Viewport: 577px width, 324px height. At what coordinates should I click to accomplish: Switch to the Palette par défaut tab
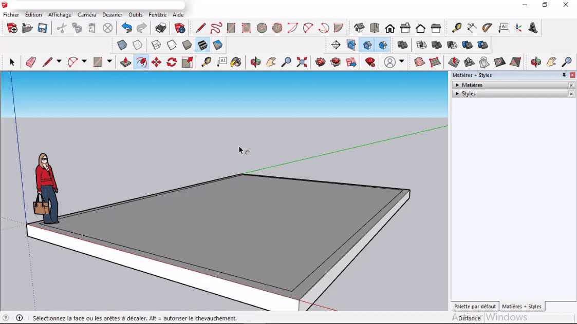[474, 306]
